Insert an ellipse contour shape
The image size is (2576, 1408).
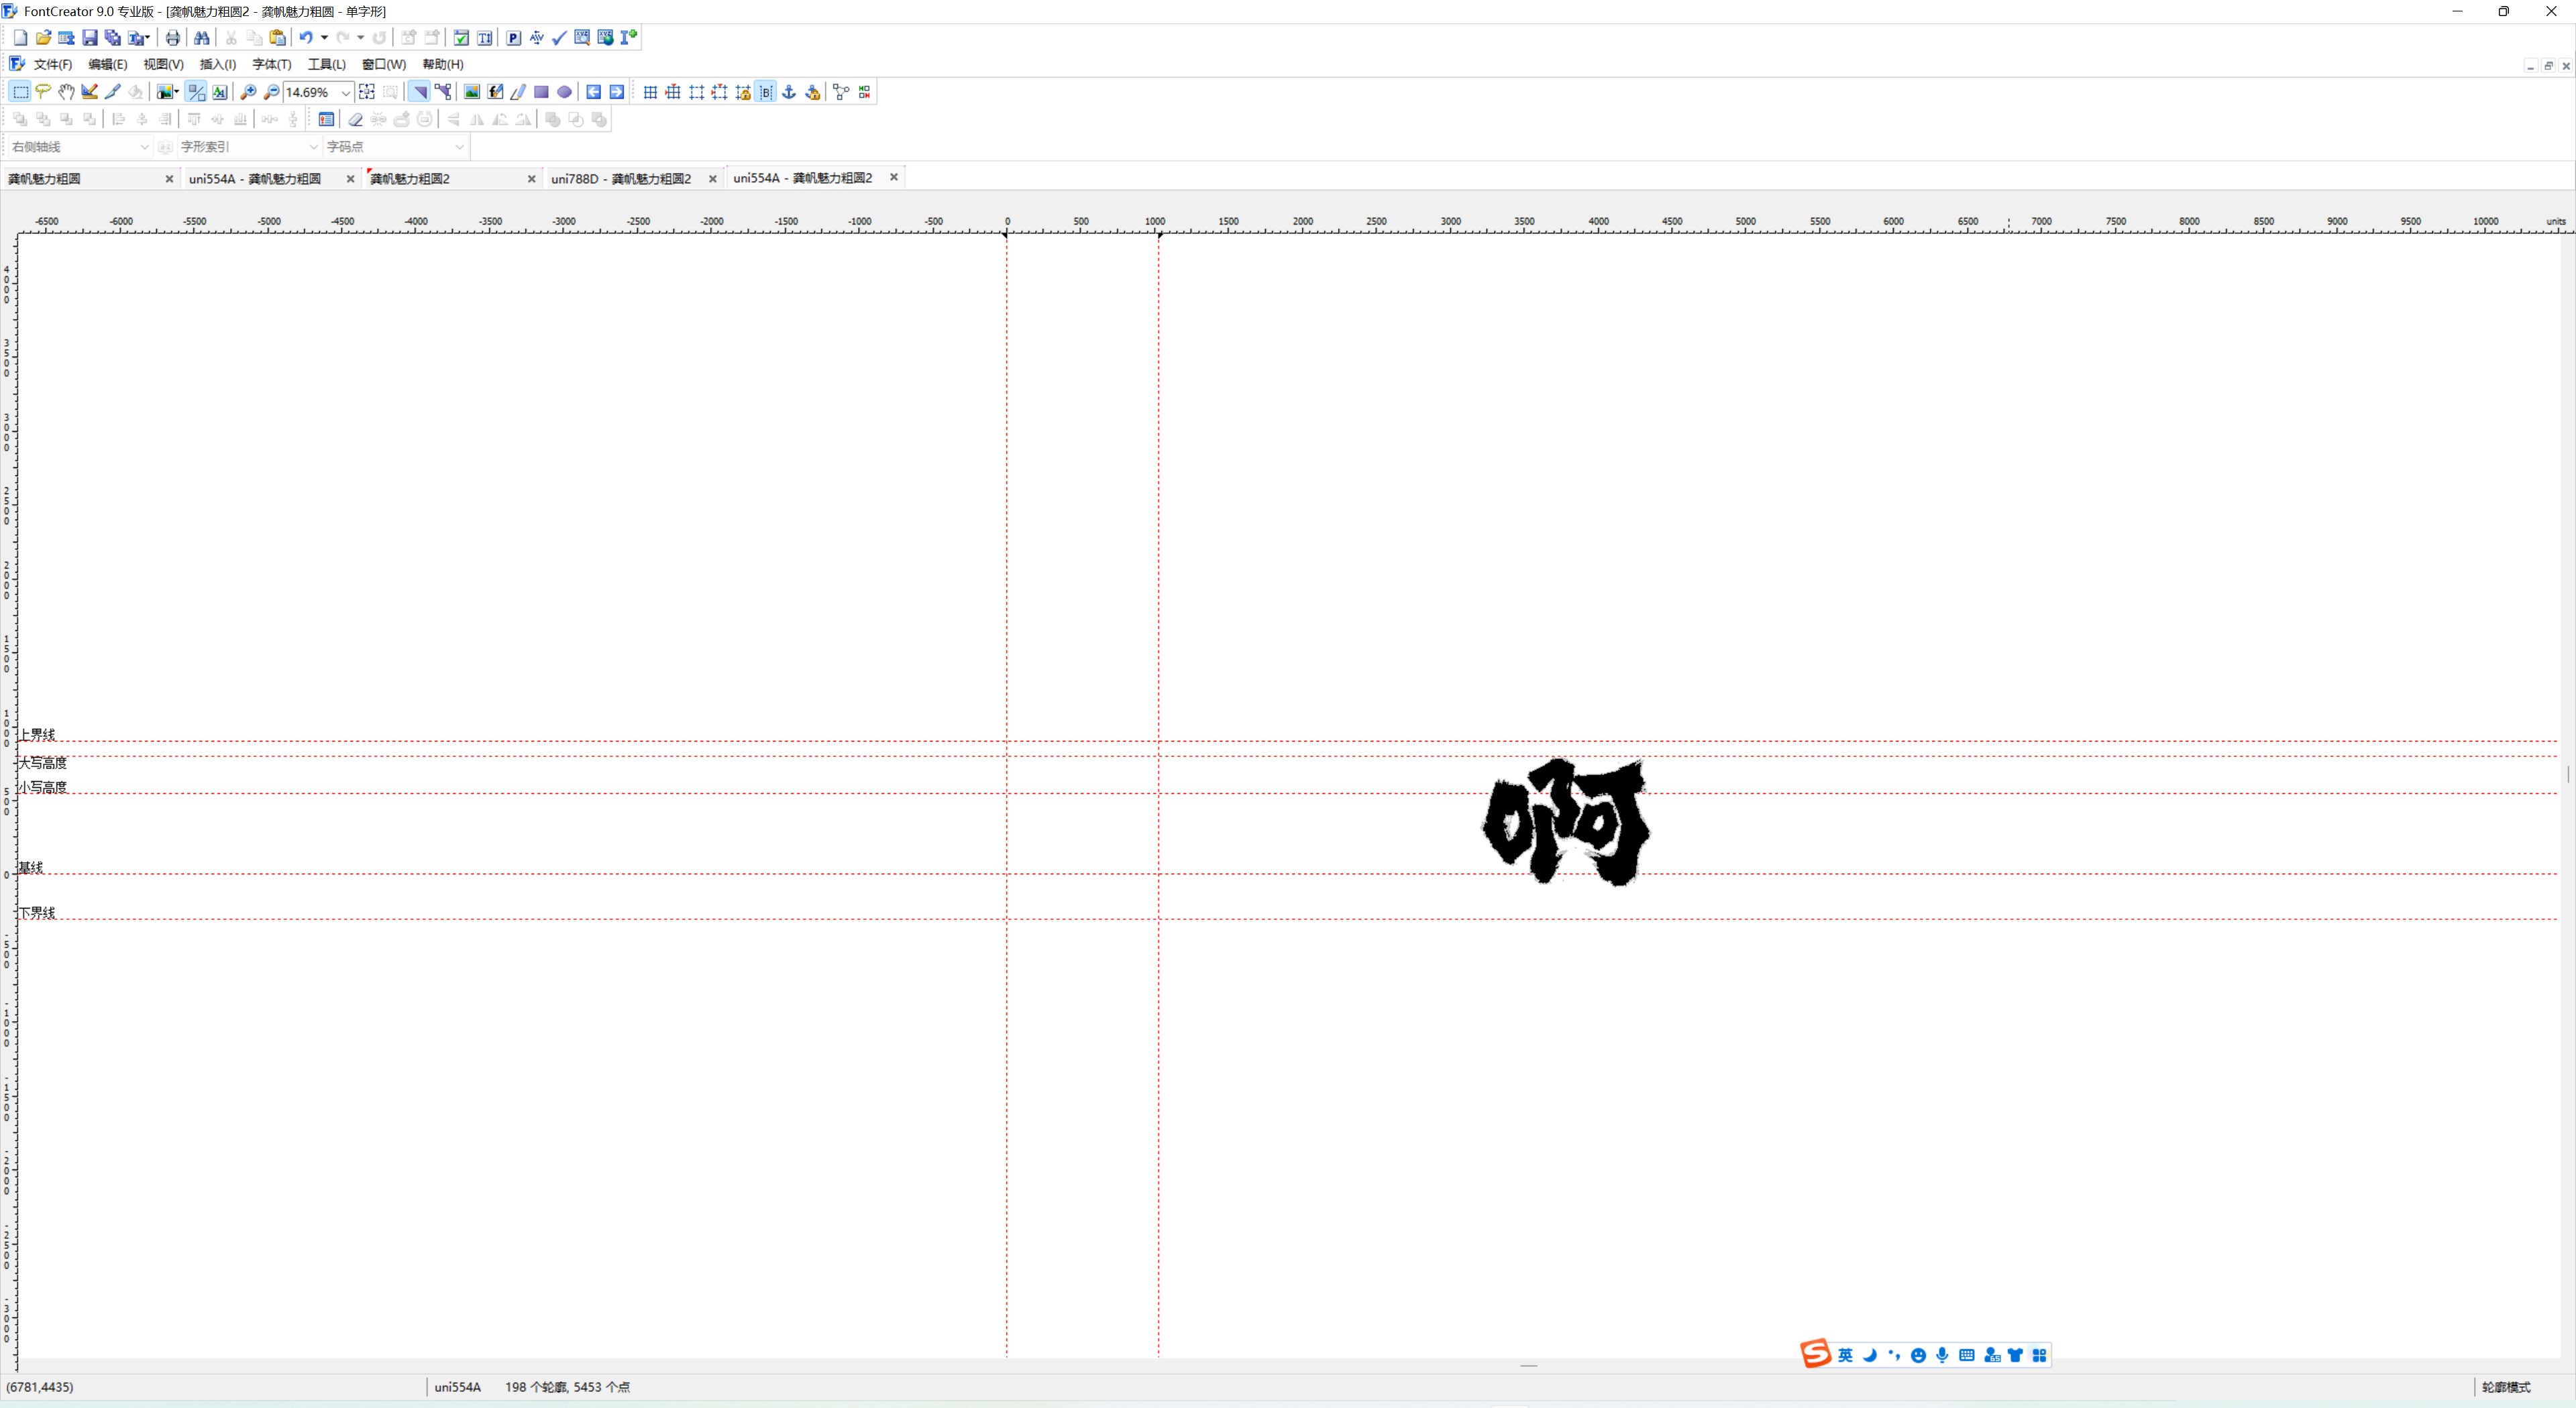(565, 92)
